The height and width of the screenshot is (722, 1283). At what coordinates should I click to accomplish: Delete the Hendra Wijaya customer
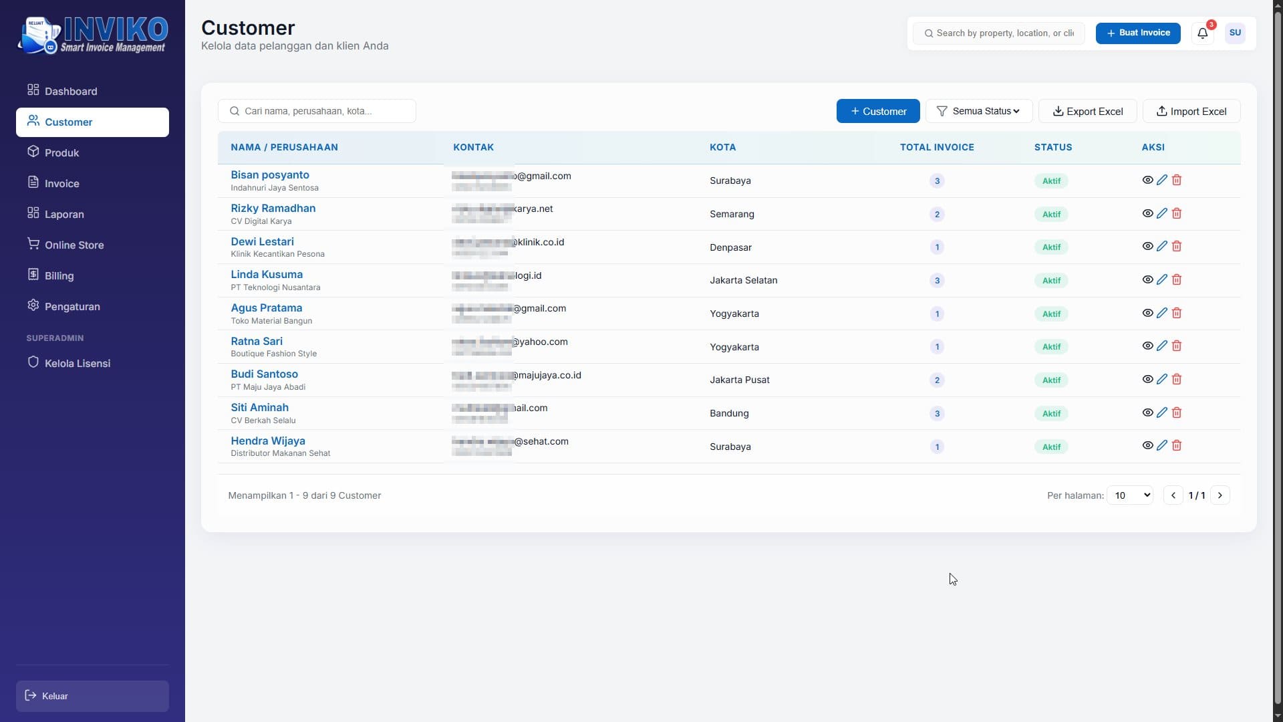[1177, 445]
